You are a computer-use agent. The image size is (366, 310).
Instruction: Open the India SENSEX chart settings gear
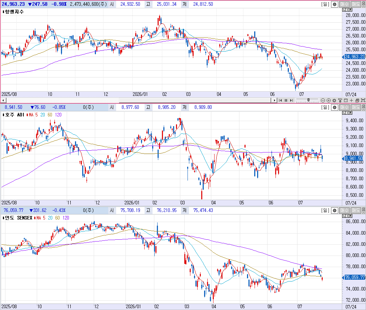coord(335,211)
